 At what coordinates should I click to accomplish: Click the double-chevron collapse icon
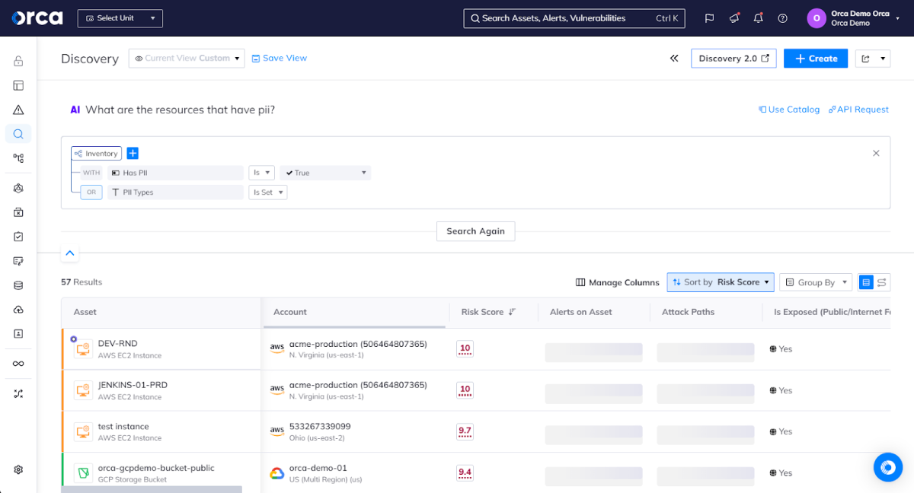point(674,58)
